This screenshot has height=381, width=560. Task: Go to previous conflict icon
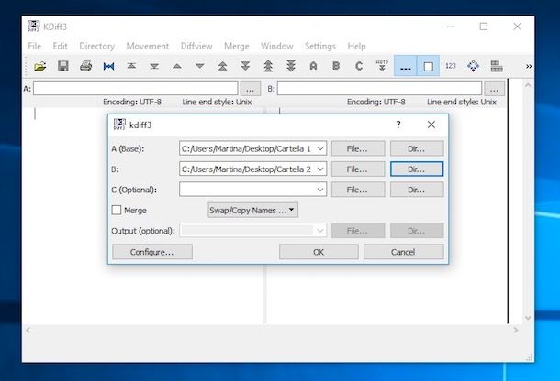222,66
